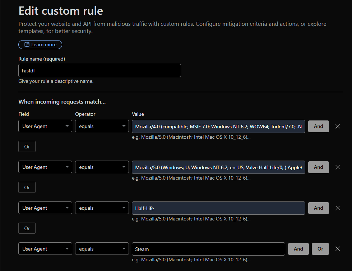The height and width of the screenshot is (271, 352).
Task: Expand Operator dropdown in first row
Action: [102, 126]
